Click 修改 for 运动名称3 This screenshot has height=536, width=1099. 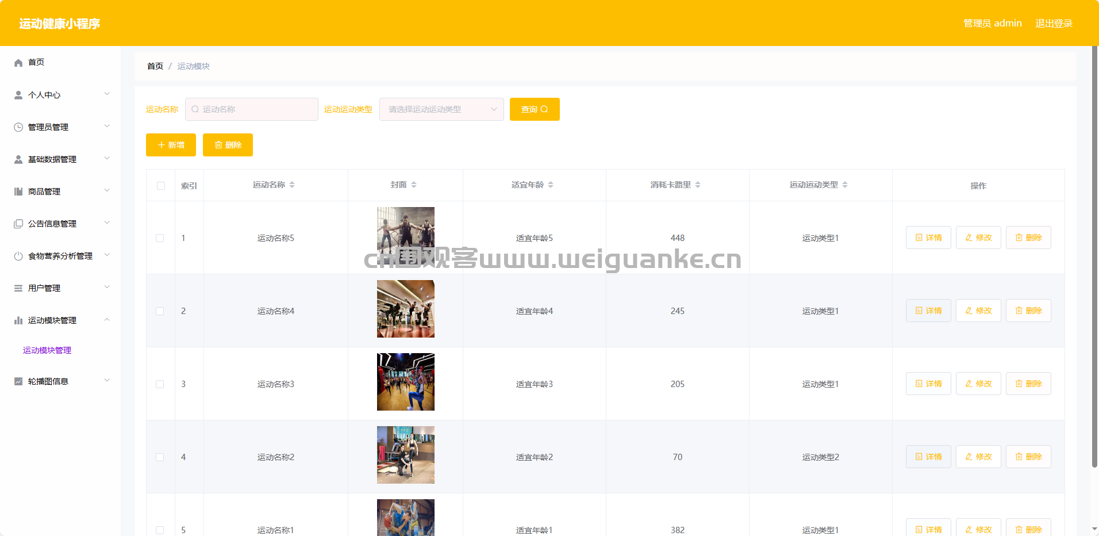click(978, 384)
